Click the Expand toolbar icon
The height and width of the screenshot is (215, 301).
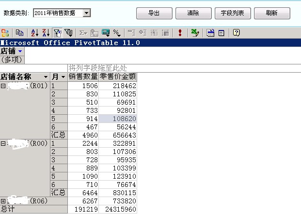[x=143, y=33]
